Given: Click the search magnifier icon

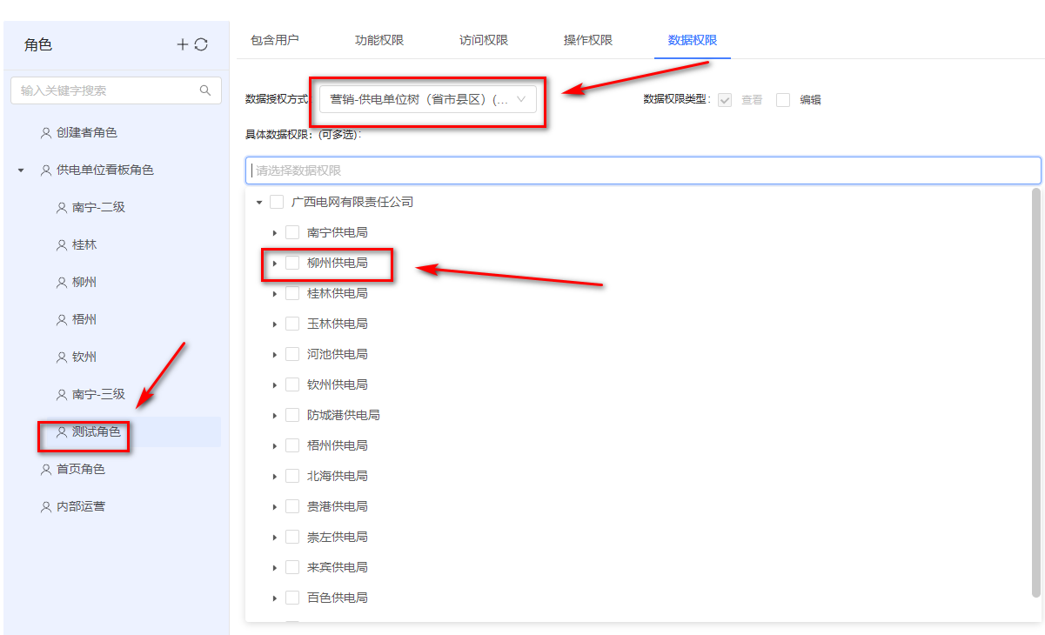Looking at the screenshot, I should pyautogui.click(x=205, y=90).
